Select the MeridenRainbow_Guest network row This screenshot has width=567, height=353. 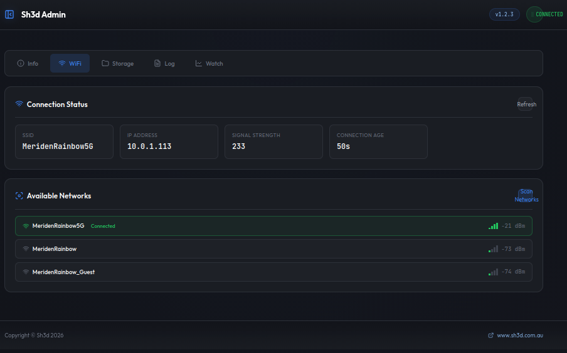[273, 272]
